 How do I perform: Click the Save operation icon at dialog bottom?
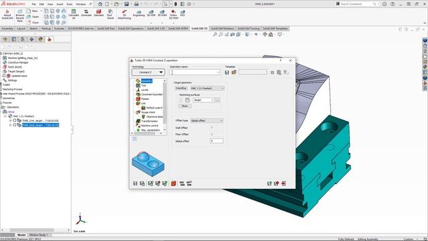click(135, 183)
